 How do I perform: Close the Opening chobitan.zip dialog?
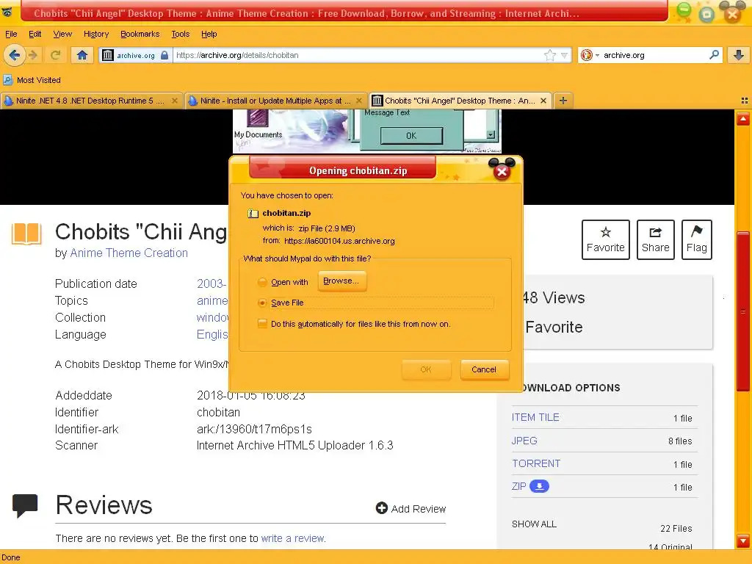tap(502, 172)
